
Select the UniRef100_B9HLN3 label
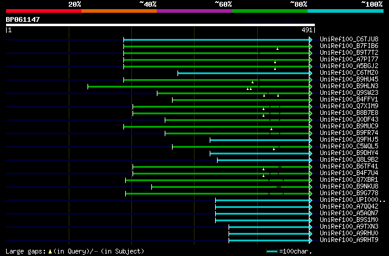[349, 86]
